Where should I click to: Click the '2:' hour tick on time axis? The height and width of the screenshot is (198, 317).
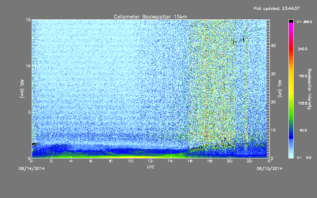pos(52,161)
